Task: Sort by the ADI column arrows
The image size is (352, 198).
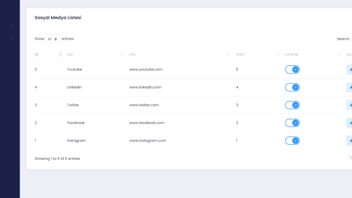Action: (x=122, y=54)
